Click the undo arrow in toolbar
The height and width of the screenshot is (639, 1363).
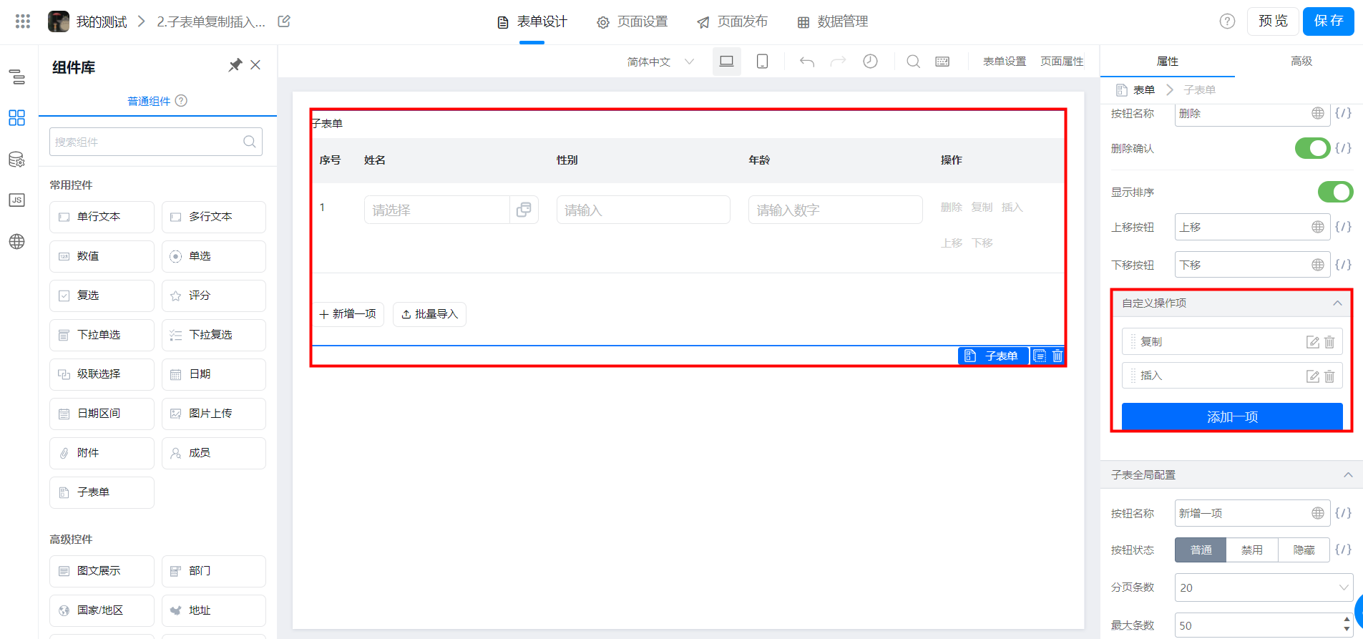point(807,62)
